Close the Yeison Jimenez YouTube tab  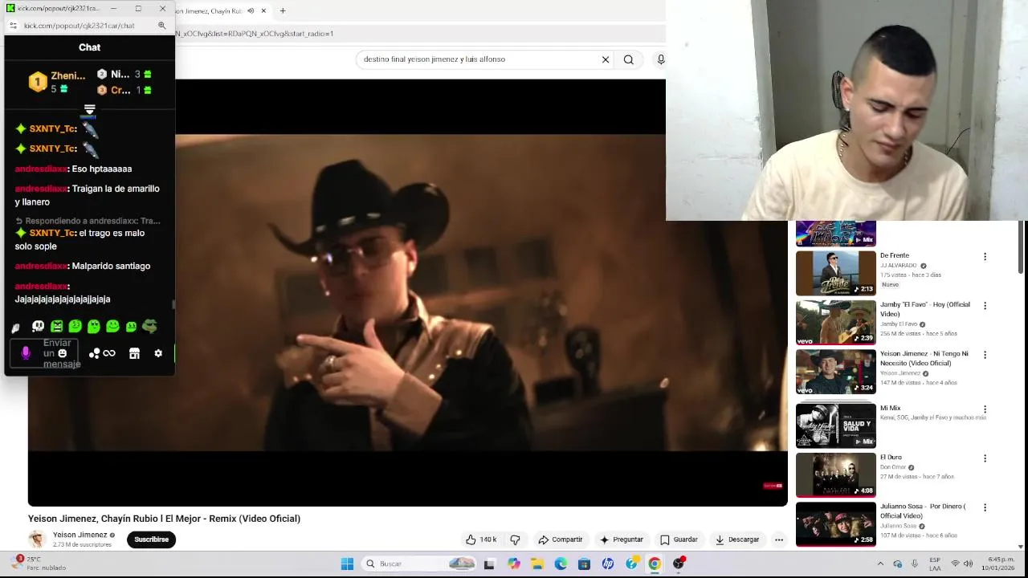(263, 11)
